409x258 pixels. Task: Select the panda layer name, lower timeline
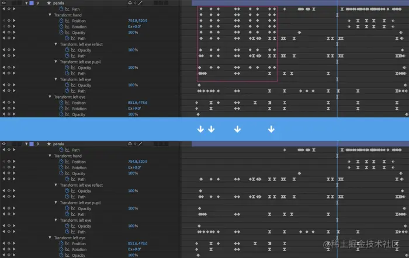point(58,144)
